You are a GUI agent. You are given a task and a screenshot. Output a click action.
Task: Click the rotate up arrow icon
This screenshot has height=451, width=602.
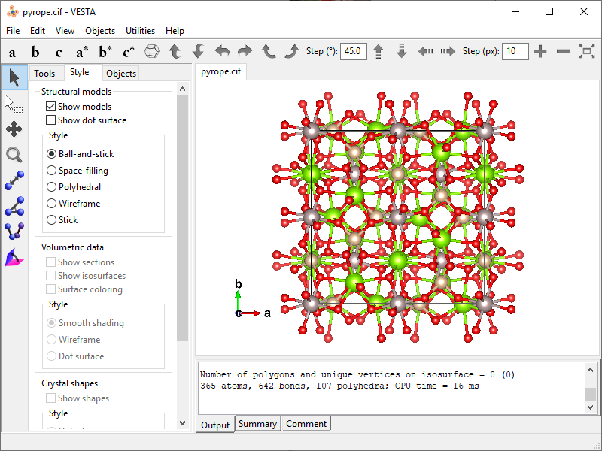[175, 51]
